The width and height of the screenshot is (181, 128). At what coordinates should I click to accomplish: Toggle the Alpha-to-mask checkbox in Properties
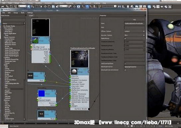click(125, 39)
